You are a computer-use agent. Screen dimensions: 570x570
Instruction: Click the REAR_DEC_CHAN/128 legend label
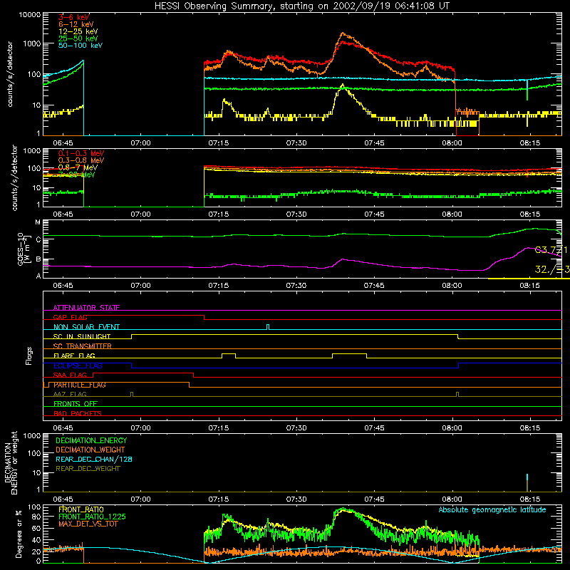click(94, 459)
